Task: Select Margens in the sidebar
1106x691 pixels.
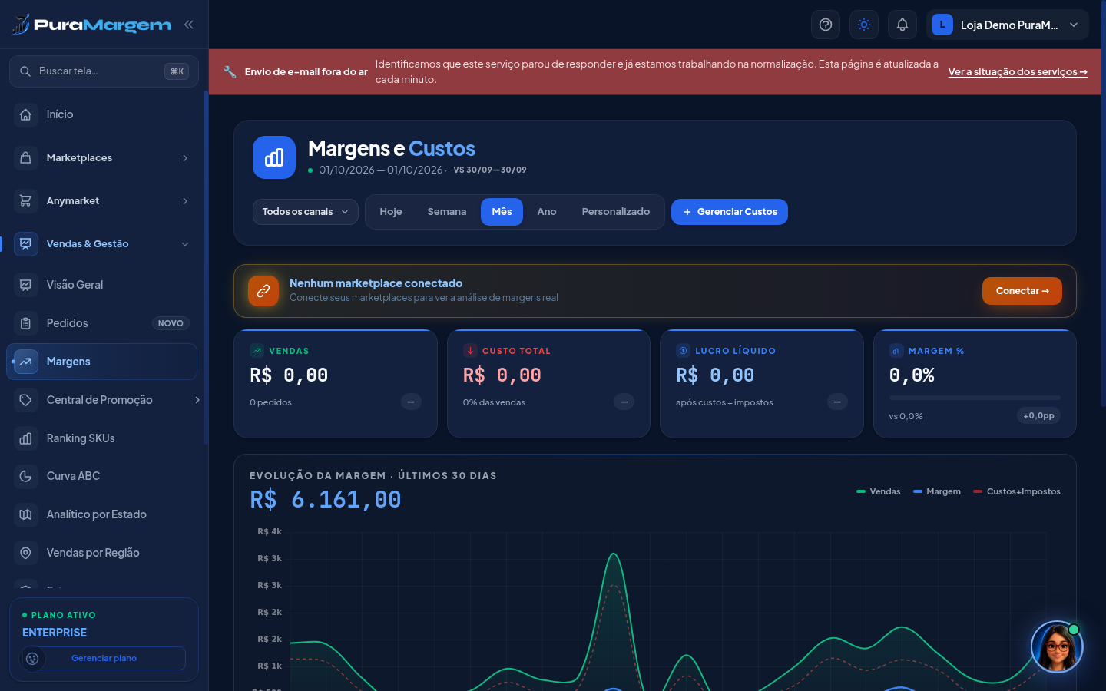Action: [x=102, y=362]
